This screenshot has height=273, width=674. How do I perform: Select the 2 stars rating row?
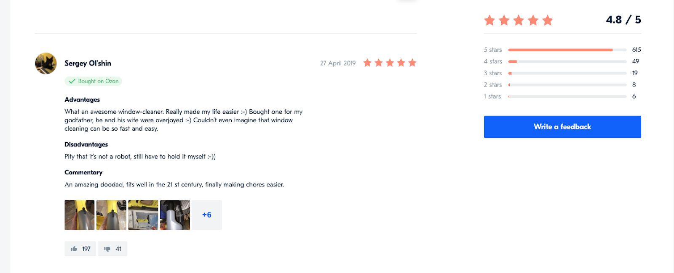562,85
